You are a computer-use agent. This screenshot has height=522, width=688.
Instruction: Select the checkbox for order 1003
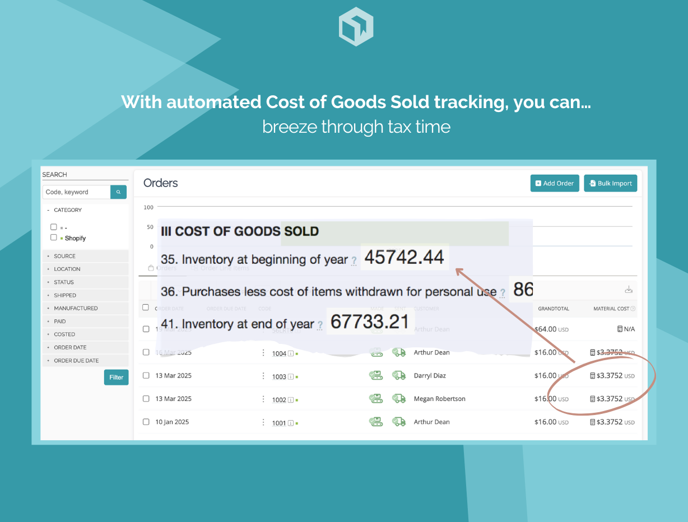click(146, 375)
